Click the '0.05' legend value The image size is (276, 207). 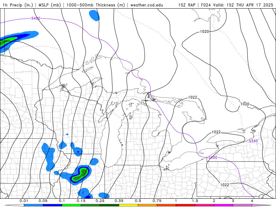(43, 201)
